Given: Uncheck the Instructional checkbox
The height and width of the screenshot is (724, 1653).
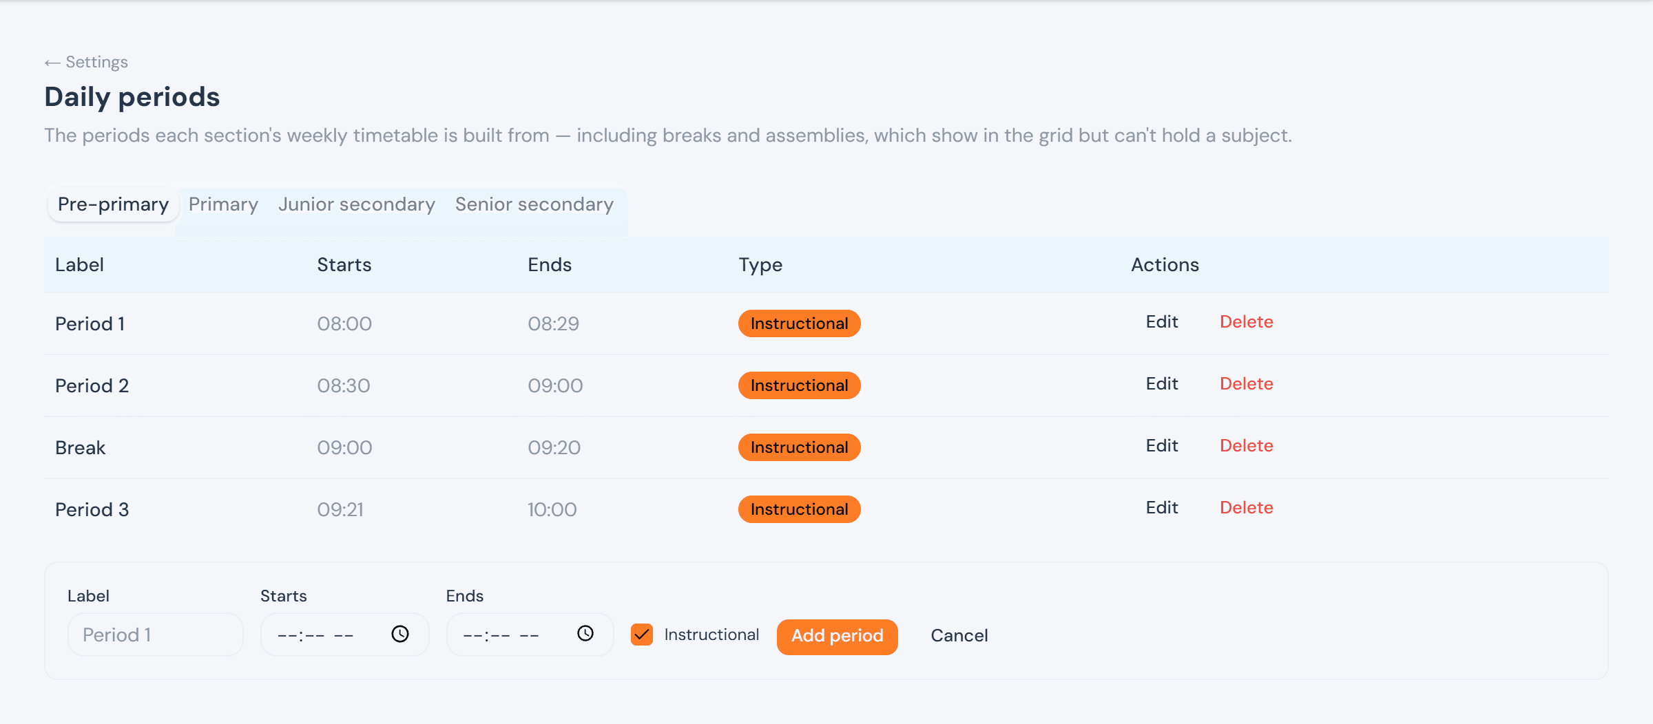Looking at the screenshot, I should [x=642, y=635].
